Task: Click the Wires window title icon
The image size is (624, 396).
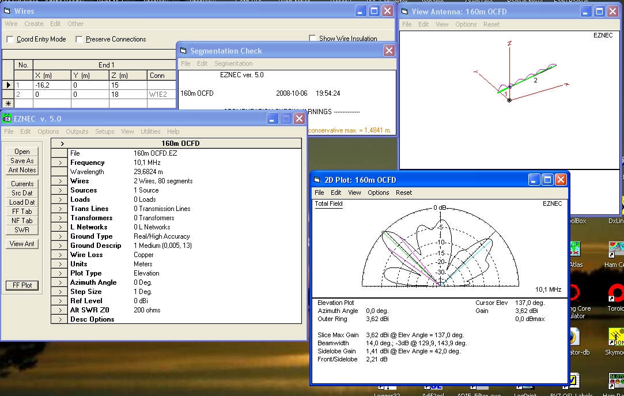Action: point(7,11)
